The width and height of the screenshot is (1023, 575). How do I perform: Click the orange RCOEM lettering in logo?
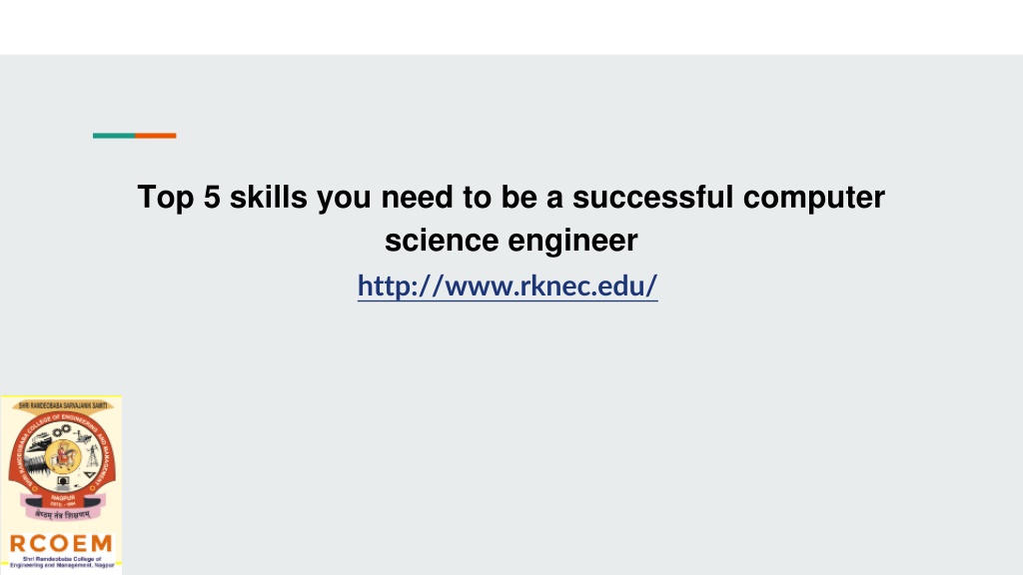pos(61,543)
